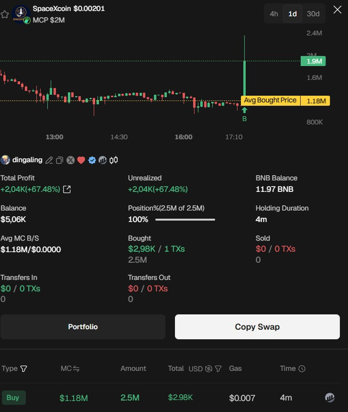Open chart icon on Buy row
The image size is (348, 412).
(330, 397)
